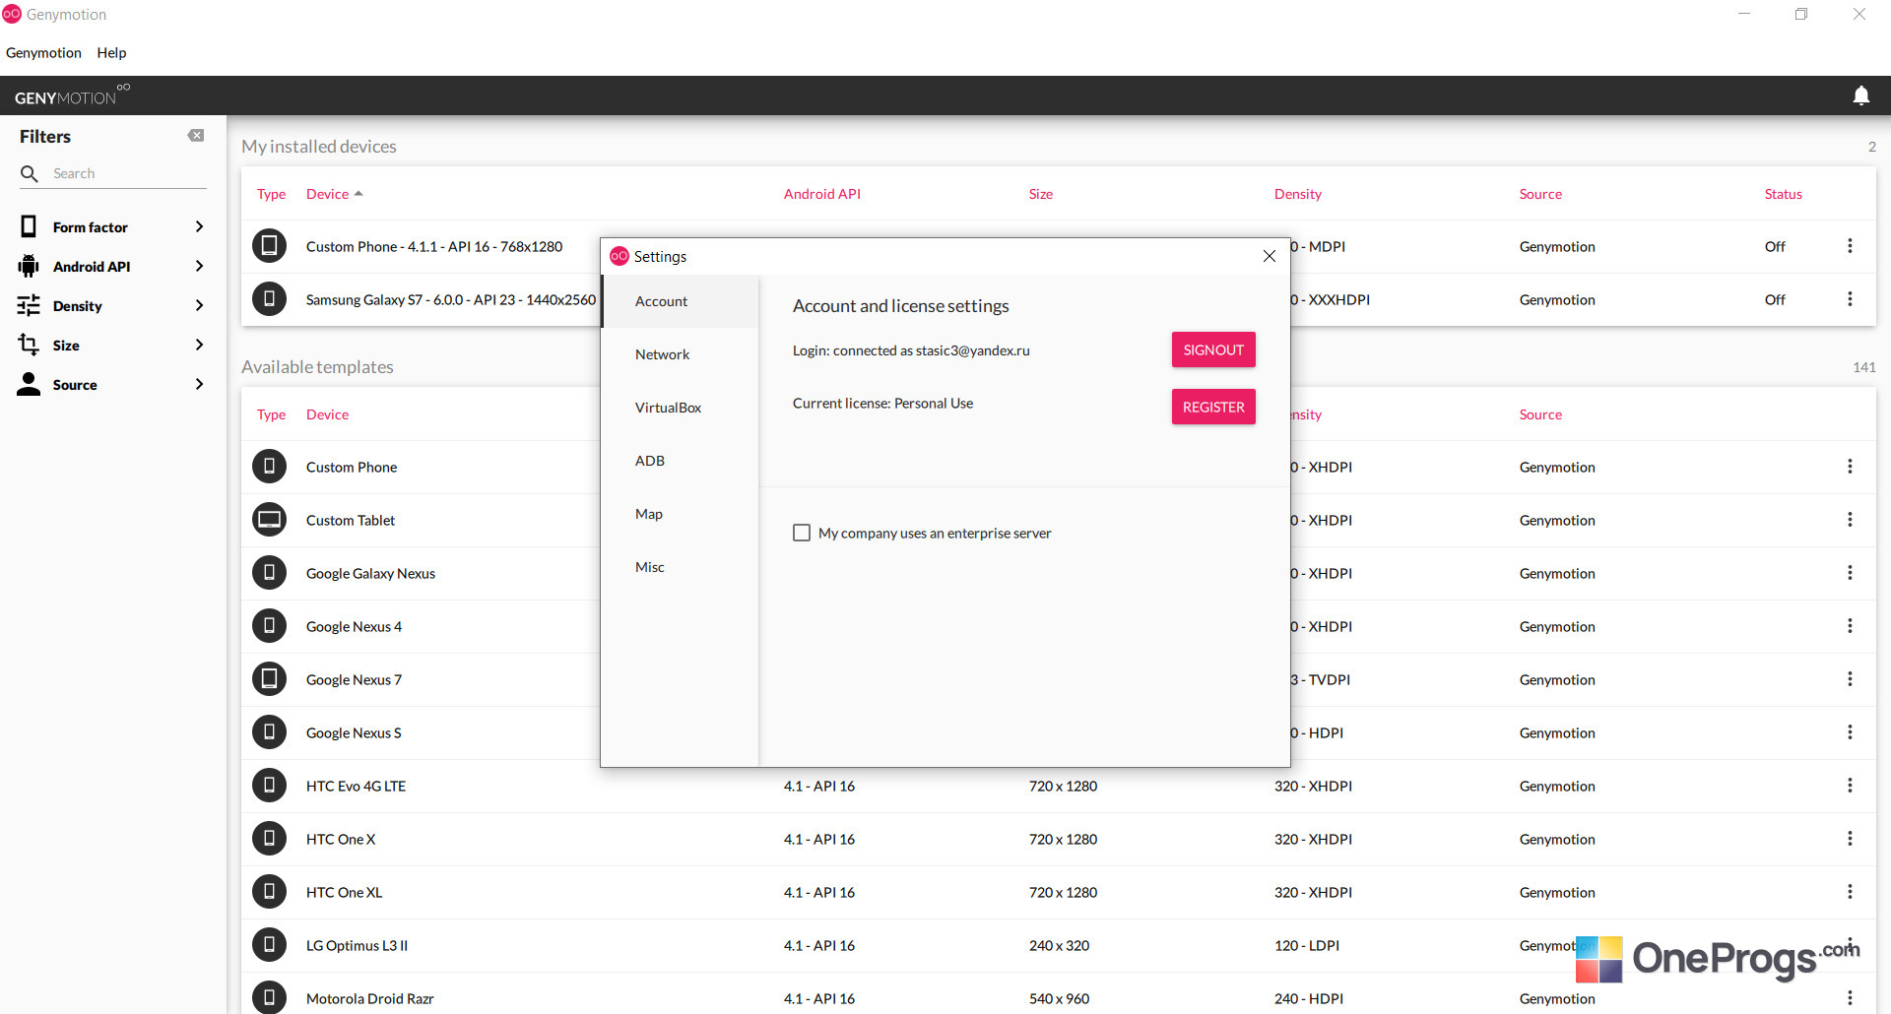Click the Custom Tablet template icon
Viewport: 1891px width, 1014px height.
[269, 519]
